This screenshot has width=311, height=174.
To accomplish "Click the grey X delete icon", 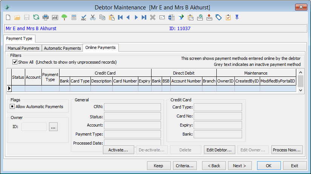I will pos(153,17).
